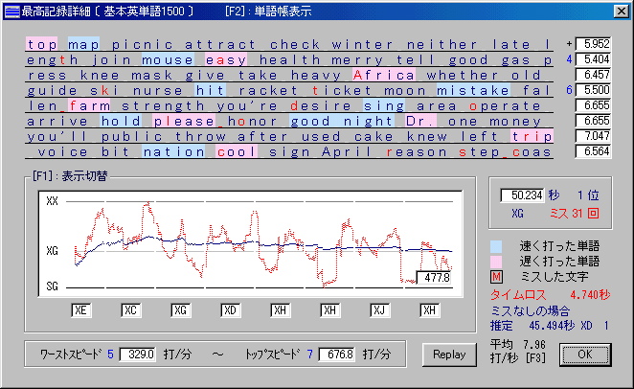The image size is (634, 389).
Task: Click the word "racket"
Action: pyautogui.click(x=268, y=91)
